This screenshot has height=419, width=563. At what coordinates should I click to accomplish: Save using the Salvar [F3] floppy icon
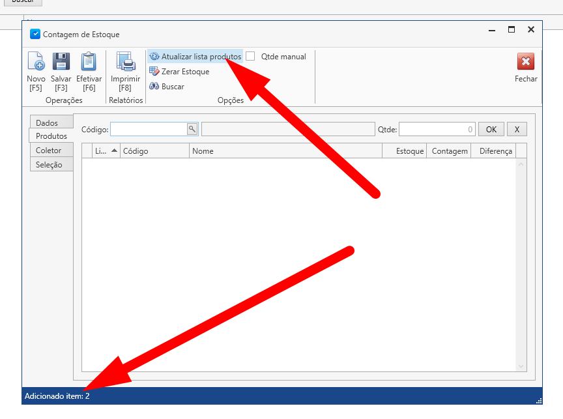tap(61, 63)
